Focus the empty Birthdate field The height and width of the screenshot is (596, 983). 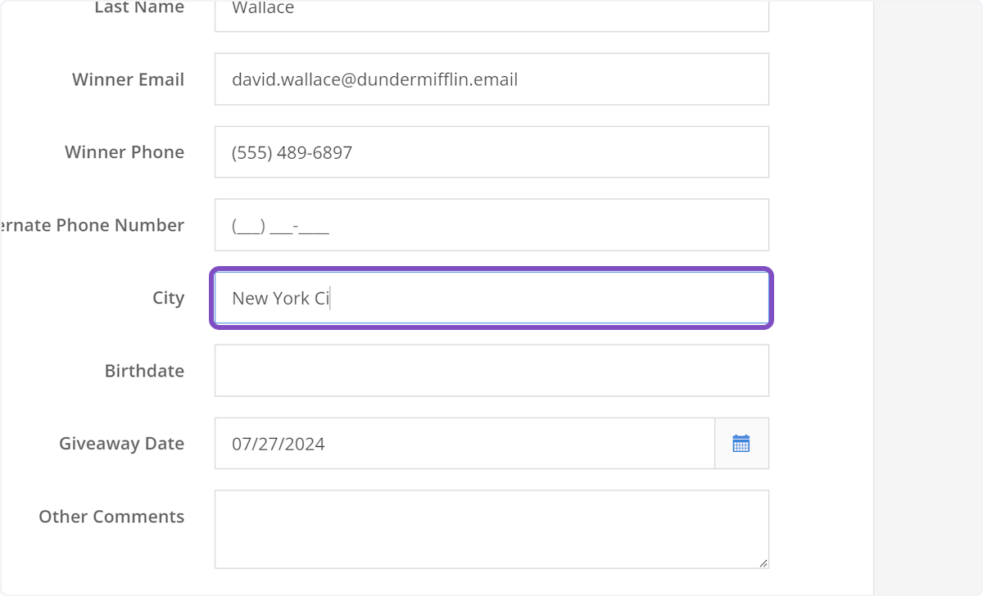(491, 371)
